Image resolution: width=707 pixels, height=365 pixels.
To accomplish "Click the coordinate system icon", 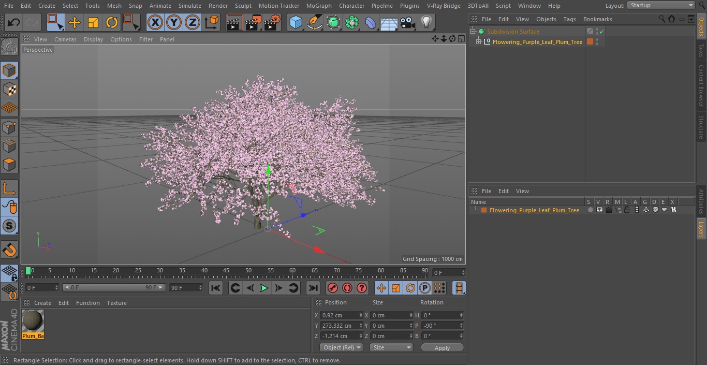I will 212,22.
